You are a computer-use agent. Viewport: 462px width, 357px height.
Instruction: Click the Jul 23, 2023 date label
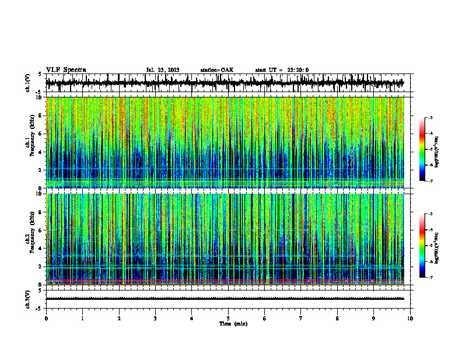coord(163,70)
